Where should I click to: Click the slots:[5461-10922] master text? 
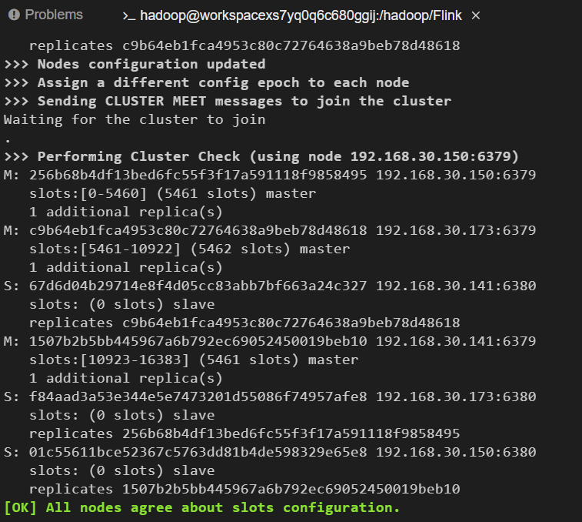[189, 249]
